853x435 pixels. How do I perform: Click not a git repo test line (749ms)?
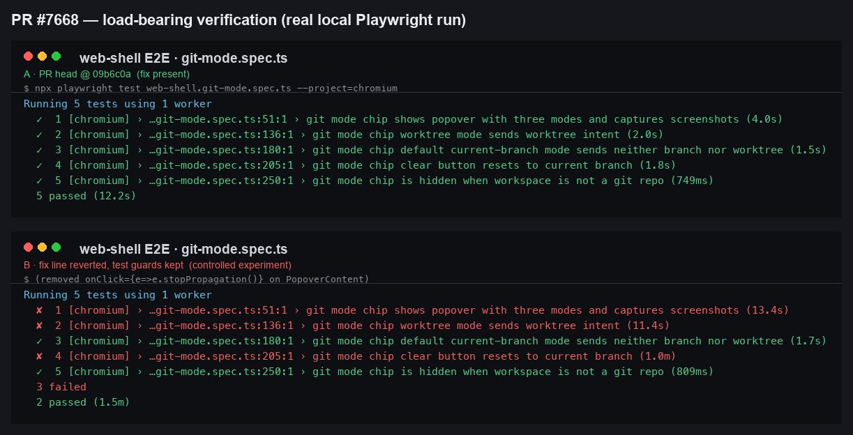point(375,181)
